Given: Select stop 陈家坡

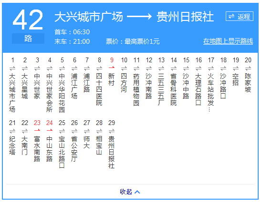Looking at the screenshot, I should coord(248,83).
